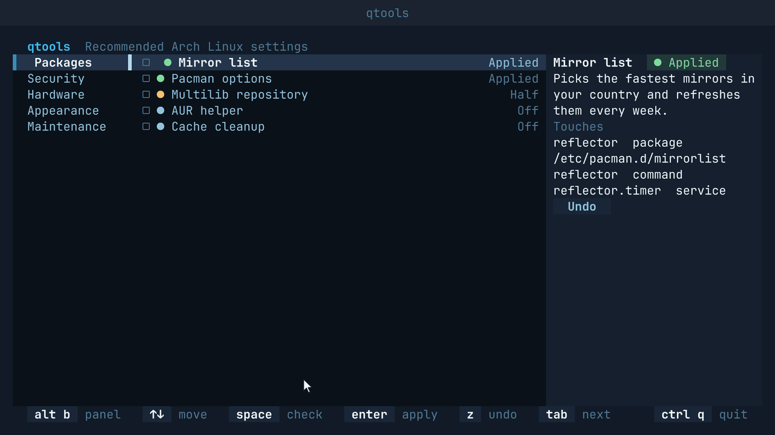Click the 'reflector package' entry

(x=618, y=143)
